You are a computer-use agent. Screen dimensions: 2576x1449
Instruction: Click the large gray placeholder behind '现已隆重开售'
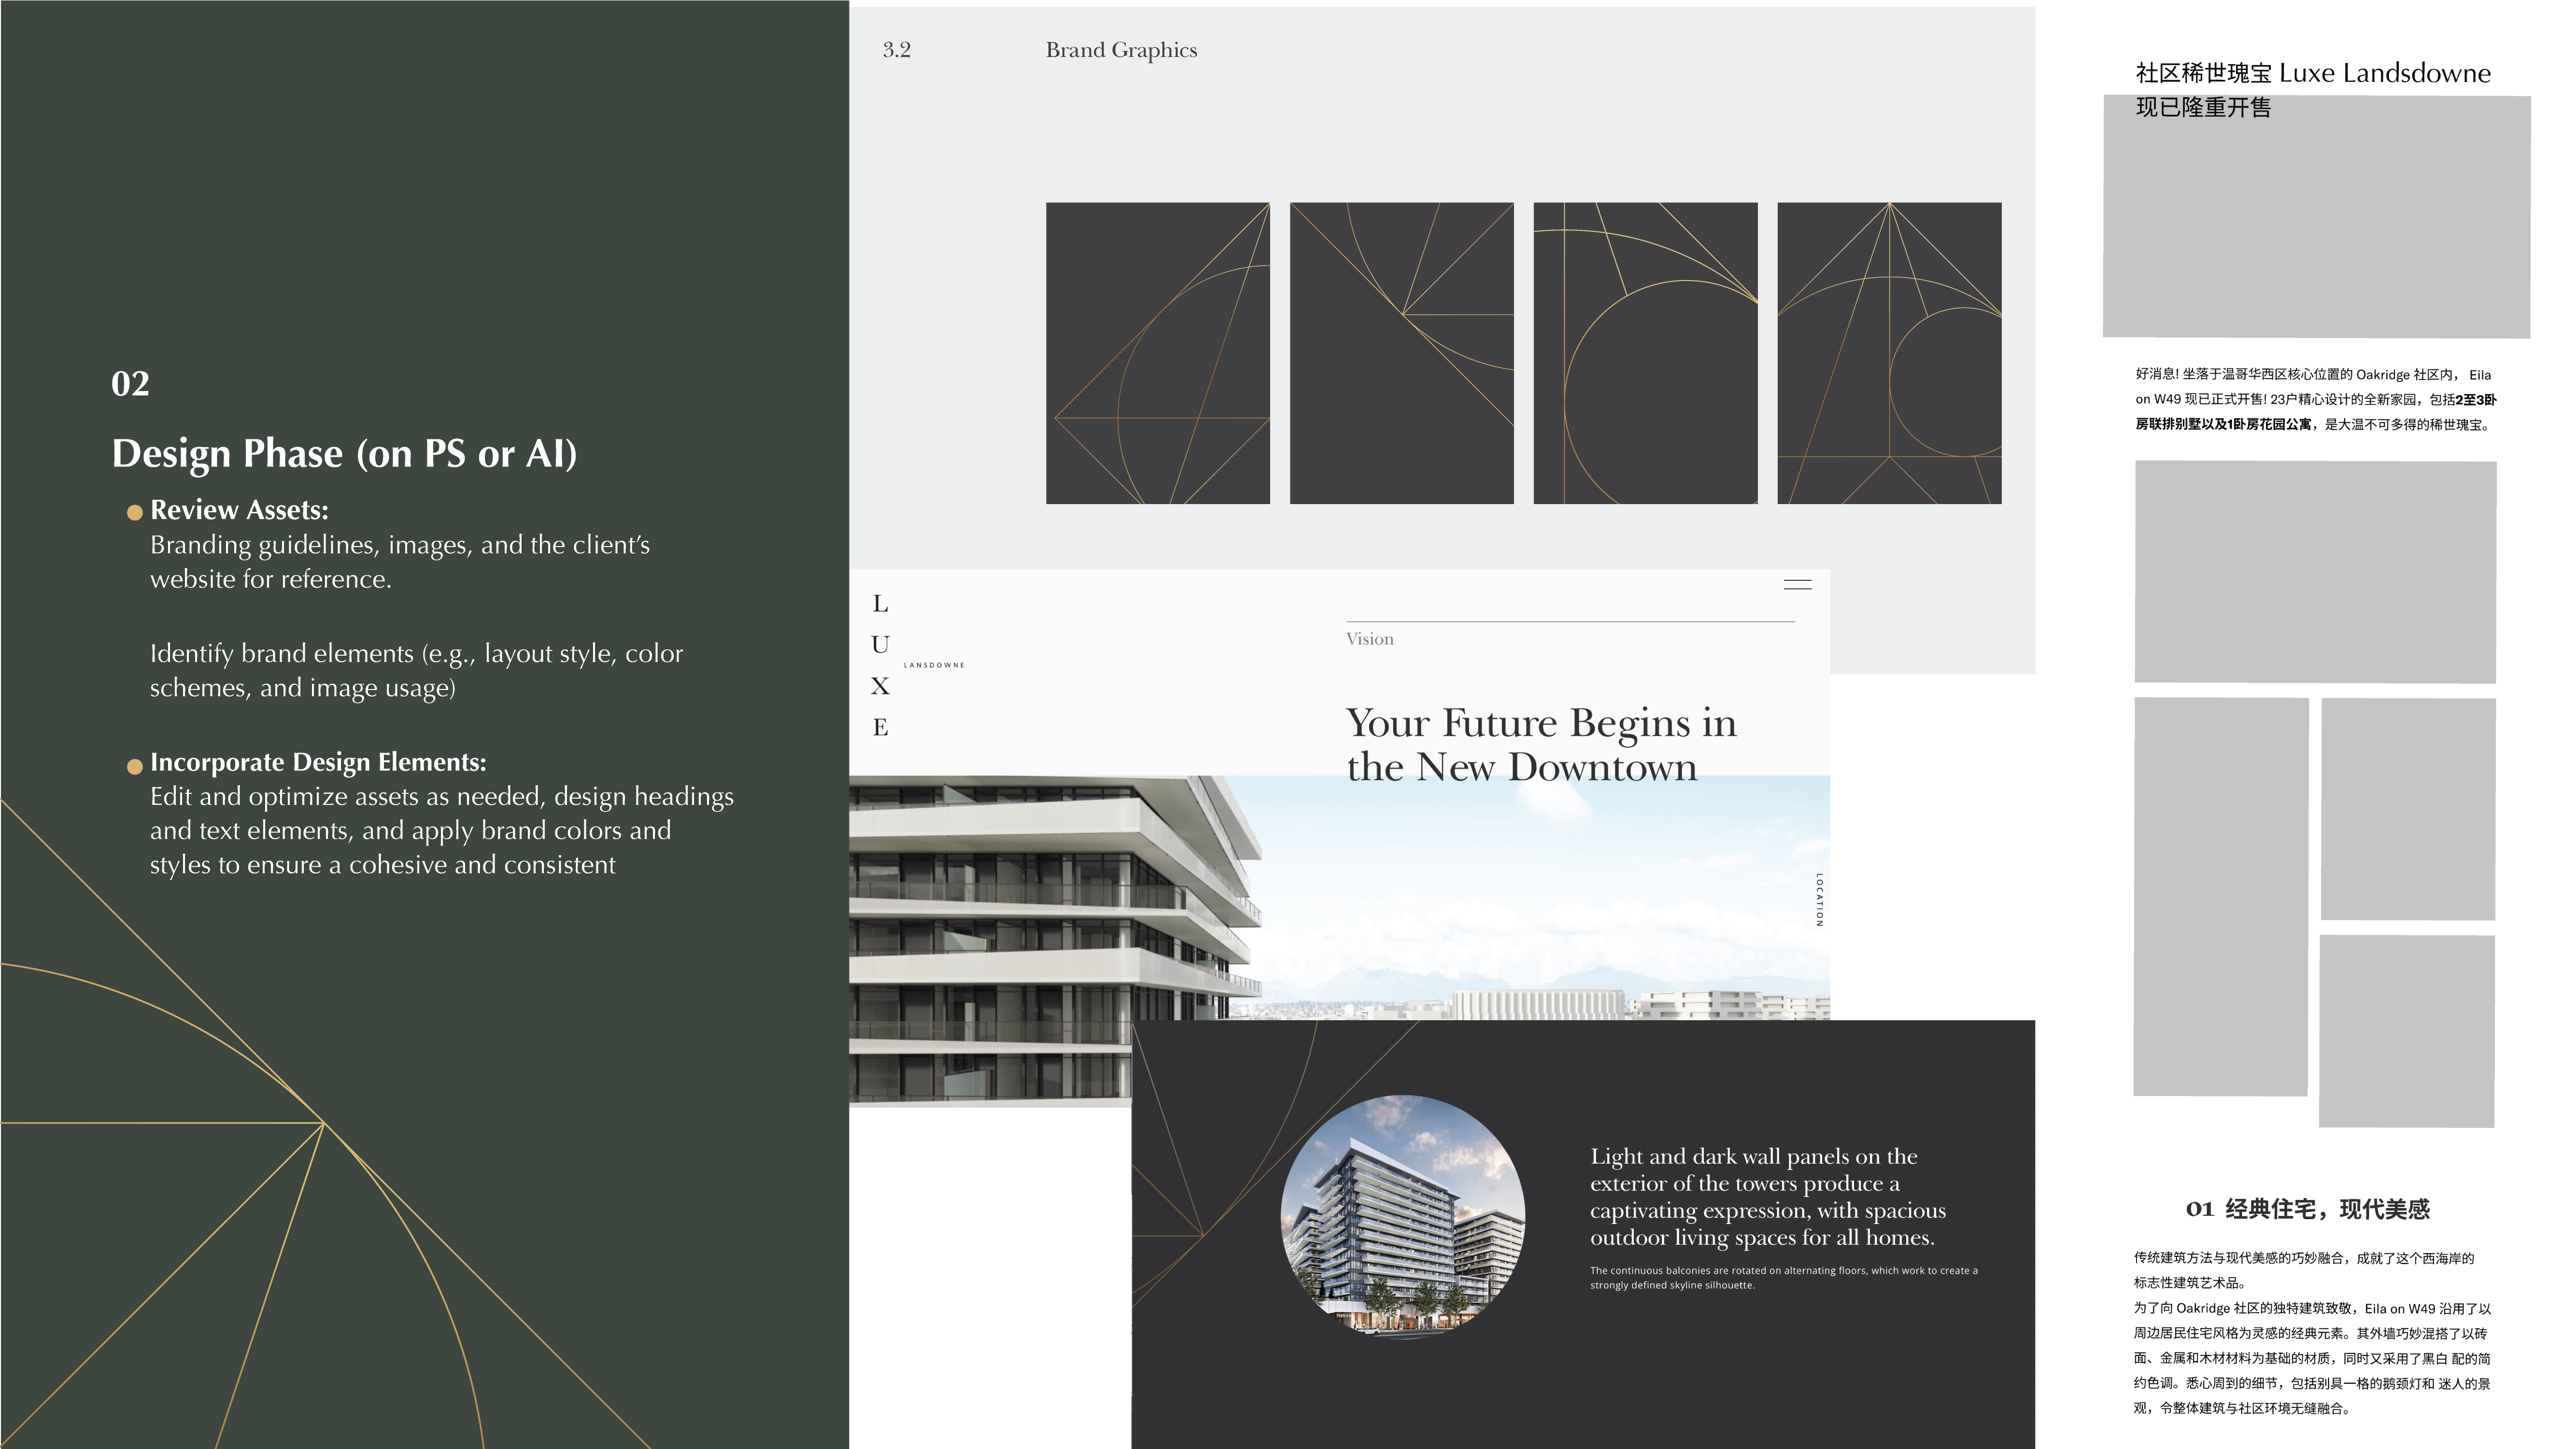(2317, 217)
